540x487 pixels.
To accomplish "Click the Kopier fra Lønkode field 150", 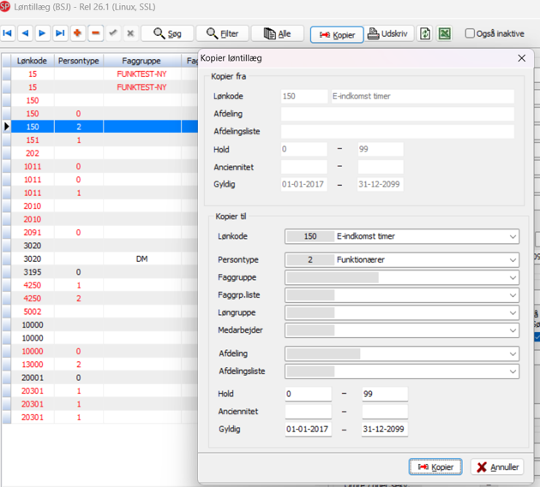I will point(304,97).
